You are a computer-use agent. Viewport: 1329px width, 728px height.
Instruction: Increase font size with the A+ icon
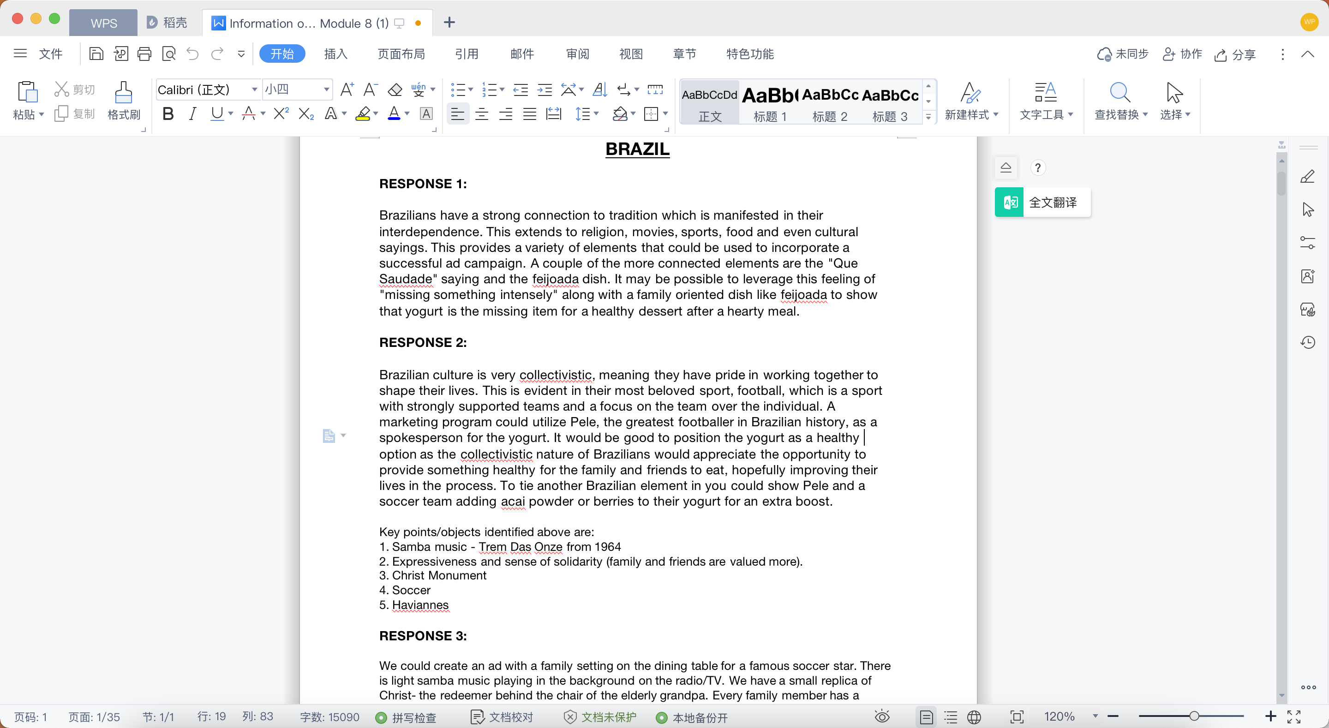point(347,90)
